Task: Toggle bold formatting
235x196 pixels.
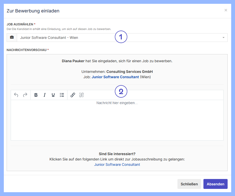Action: click(x=36, y=95)
